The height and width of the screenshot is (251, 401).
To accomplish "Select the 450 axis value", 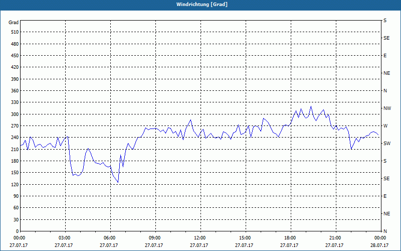I will click(x=15, y=56).
